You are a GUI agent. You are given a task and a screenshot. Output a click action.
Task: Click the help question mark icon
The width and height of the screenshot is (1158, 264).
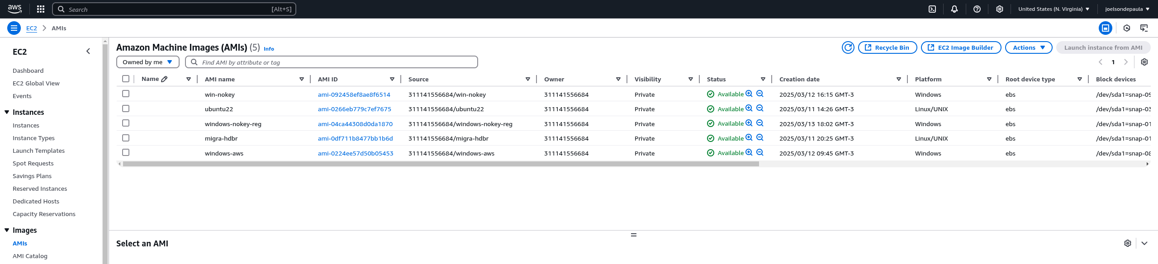pos(977,9)
